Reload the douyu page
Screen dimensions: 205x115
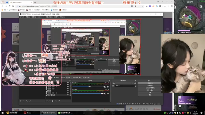point(9,6)
